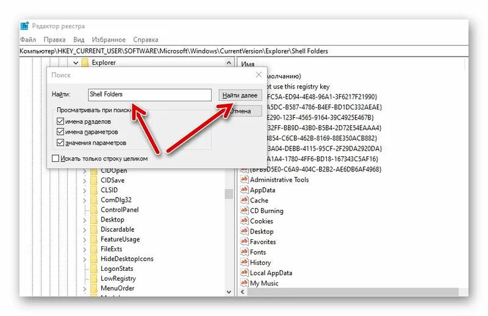Select the CD Burning value icon

coord(244,211)
